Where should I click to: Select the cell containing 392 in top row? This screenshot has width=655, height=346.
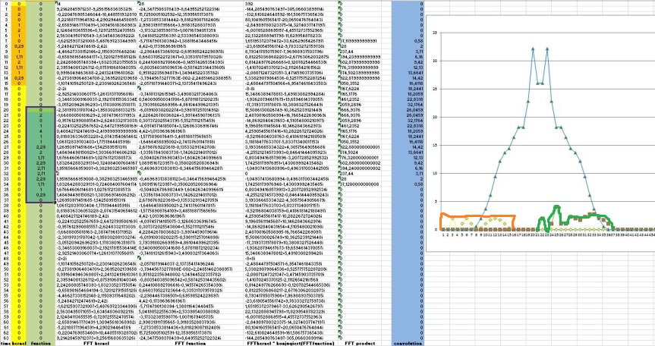click(x=229, y=4)
